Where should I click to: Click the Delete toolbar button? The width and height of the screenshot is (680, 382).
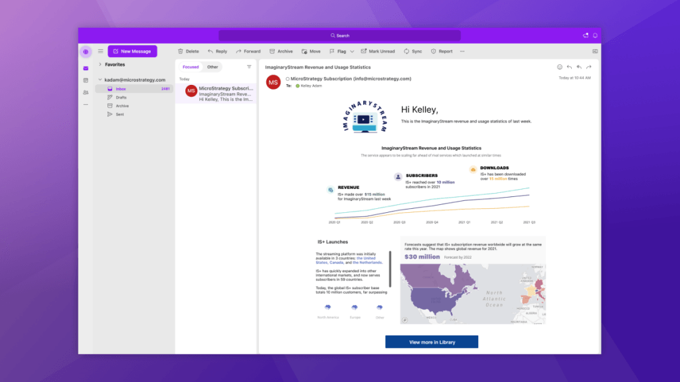tap(188, 51)
